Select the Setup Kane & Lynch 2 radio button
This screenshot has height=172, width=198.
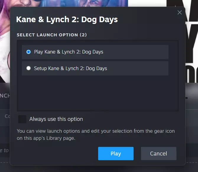28,68
